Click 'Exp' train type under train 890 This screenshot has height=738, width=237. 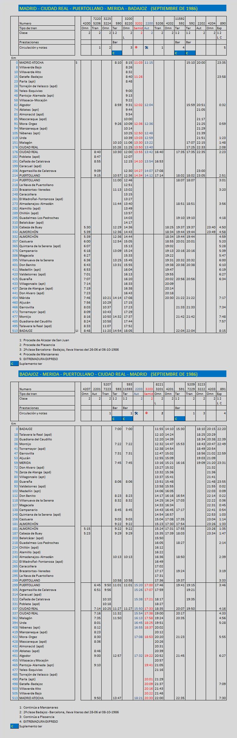[x=219, y=28]
